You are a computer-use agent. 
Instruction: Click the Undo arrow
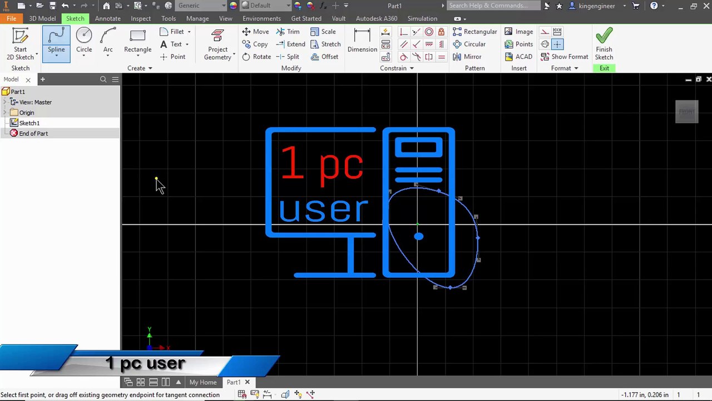tap(65, 6)
